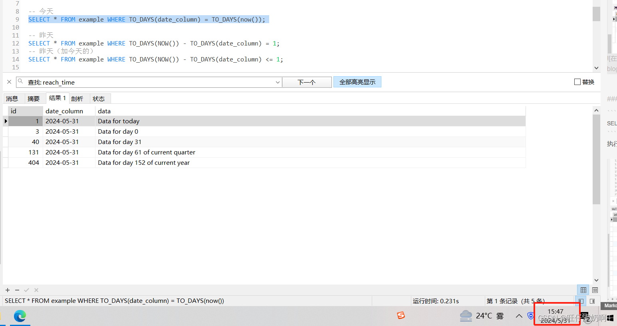This screenshot has width=617, height=326.
Task: Close the find bar with the X icon
Action: tap(9, 82)
